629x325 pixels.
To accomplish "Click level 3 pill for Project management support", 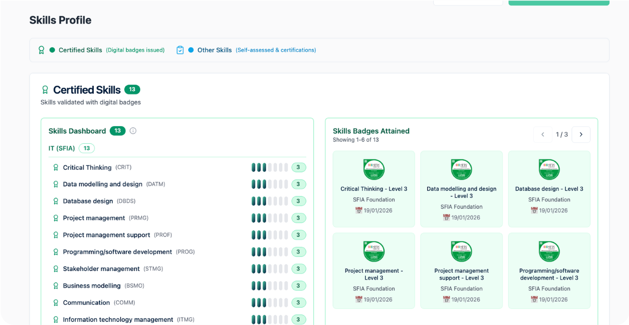I will pos(298,235).
